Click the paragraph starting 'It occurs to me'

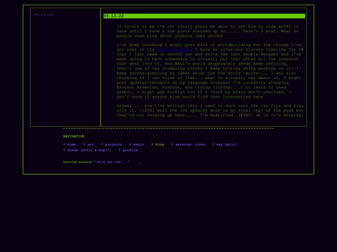[208, 31]
